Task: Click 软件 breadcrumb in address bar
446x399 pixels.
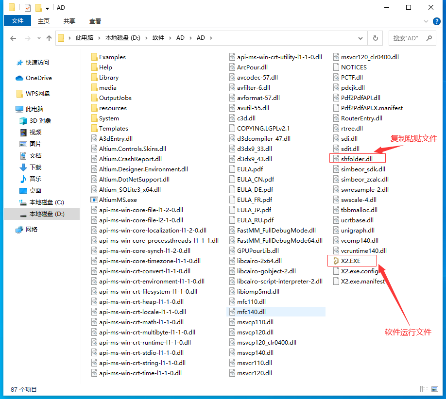Action: point(158,38)
